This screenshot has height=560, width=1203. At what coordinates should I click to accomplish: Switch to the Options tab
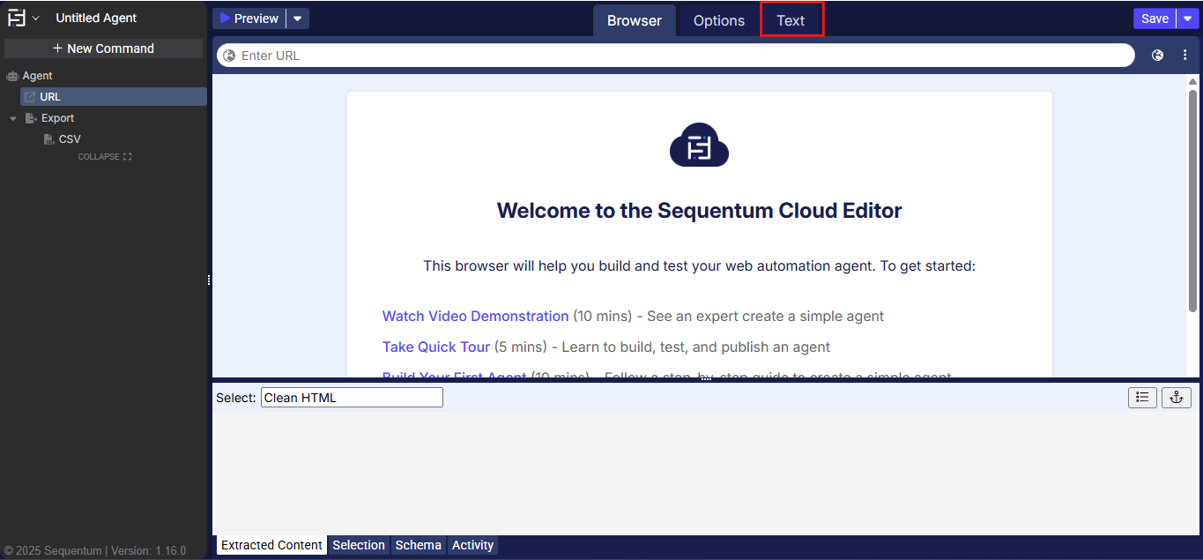point(719,20)
